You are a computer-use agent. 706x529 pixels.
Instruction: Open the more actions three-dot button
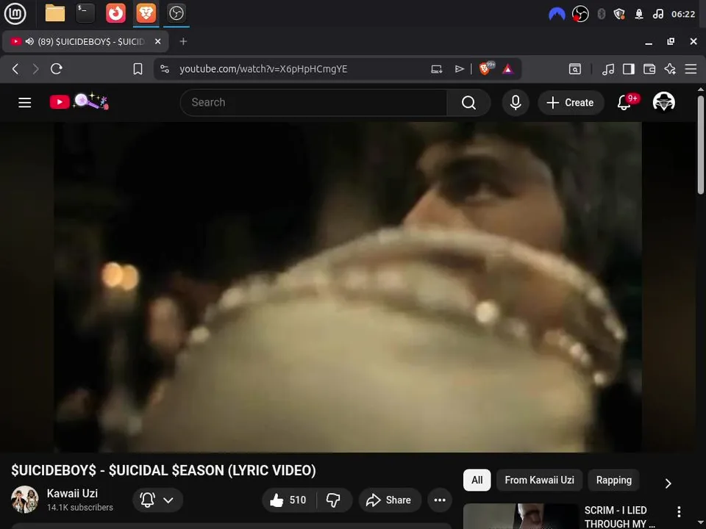coord(440,500)
